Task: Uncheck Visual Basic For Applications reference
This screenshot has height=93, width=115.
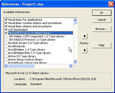Action: (6, 20)
